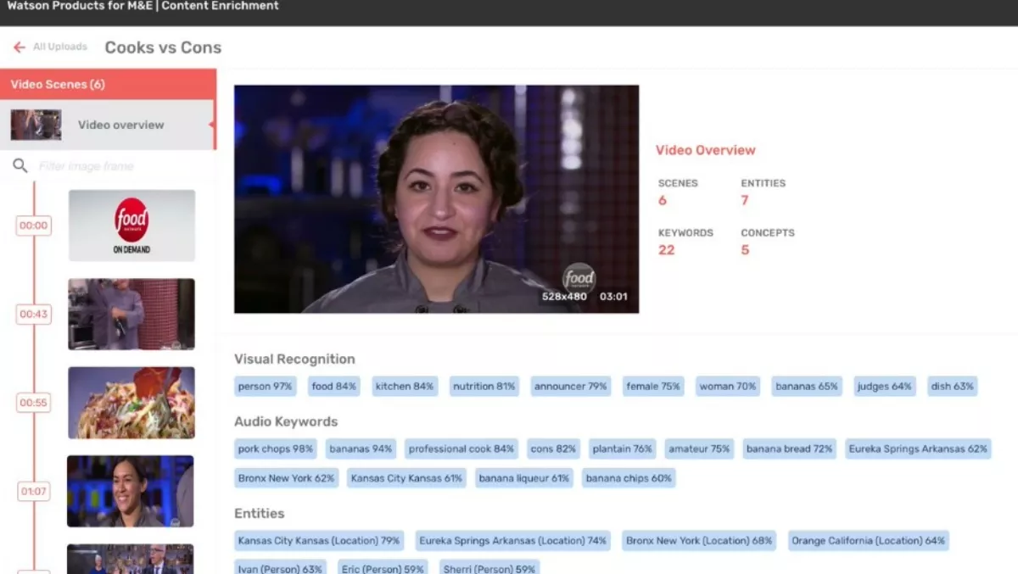Select the cons 82% keyword
This screenshot has height=574, width=1018.
553,449
